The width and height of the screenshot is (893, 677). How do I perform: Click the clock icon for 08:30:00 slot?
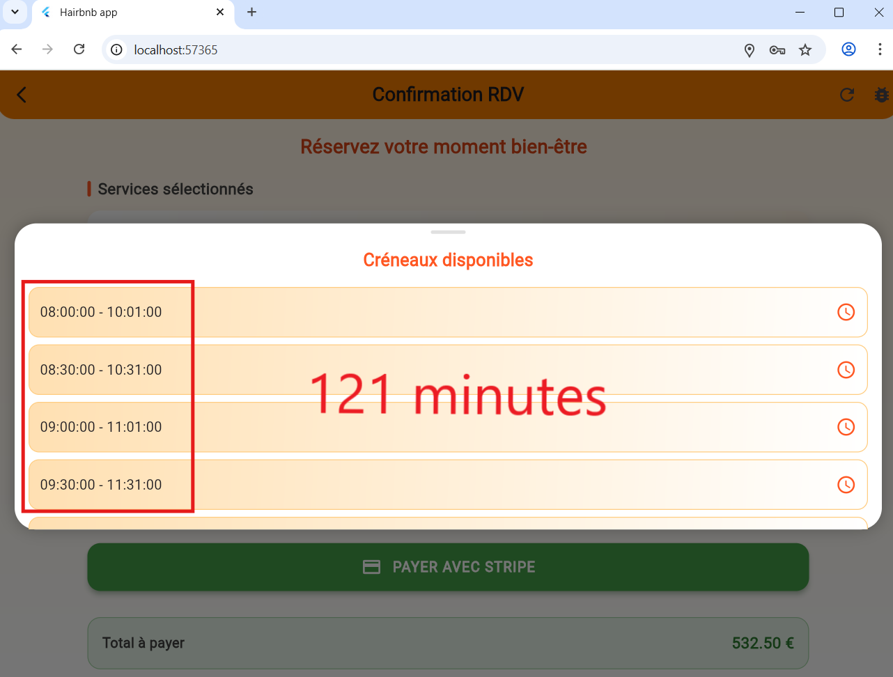pyautogui.click(x=846, y=370)
